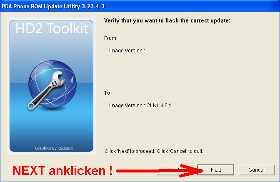280x182 pixels.
Task: Click the Next button to proceed
Action: coord(216,170)
